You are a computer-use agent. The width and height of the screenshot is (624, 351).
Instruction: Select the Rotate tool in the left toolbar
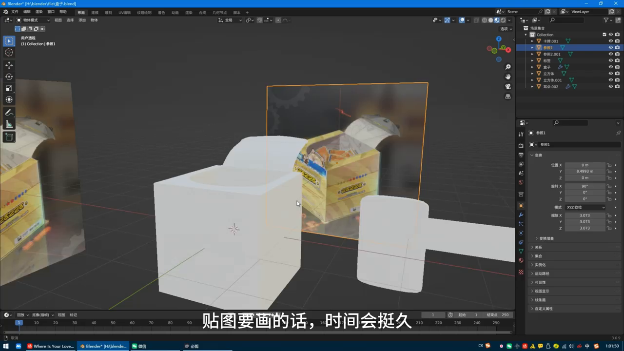[x=9, y=77]
